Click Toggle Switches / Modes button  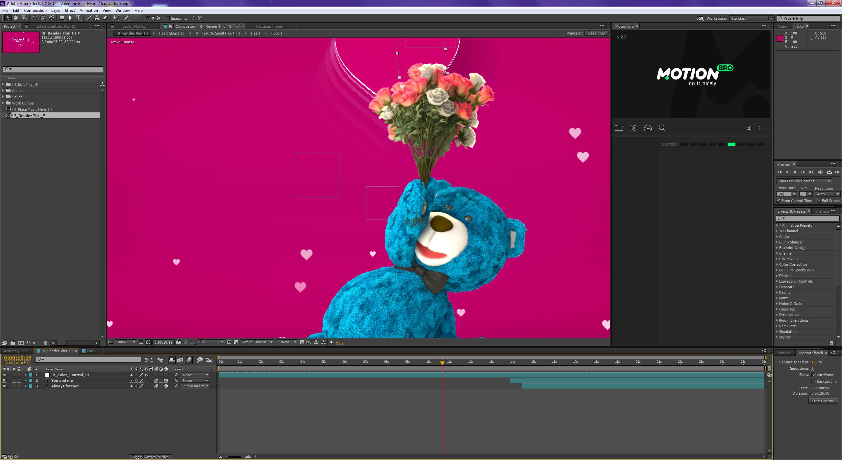coord(150,457)
